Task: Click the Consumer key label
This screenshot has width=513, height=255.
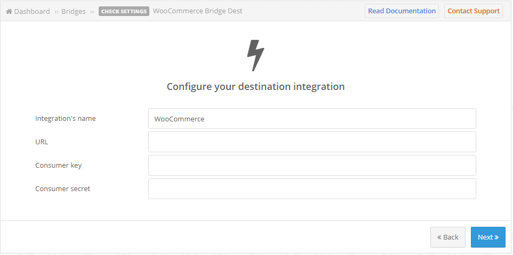Action: click(59, 165)
